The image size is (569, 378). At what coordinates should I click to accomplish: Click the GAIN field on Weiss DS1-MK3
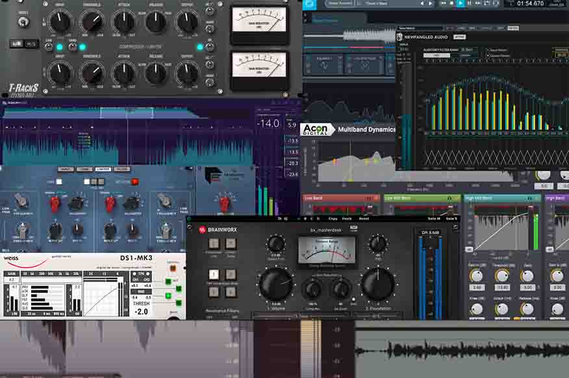12,279
